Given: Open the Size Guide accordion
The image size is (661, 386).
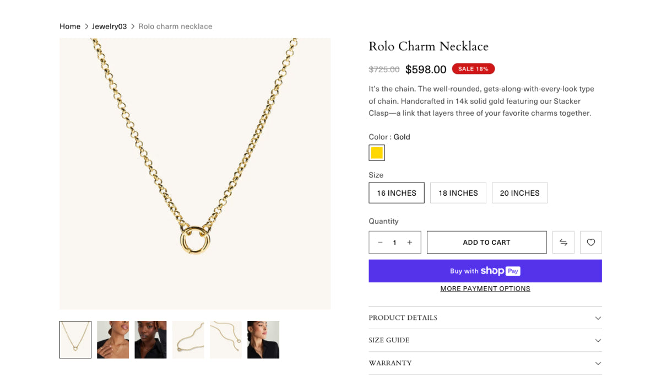Looking at the screenshot, I should point(485,341).
